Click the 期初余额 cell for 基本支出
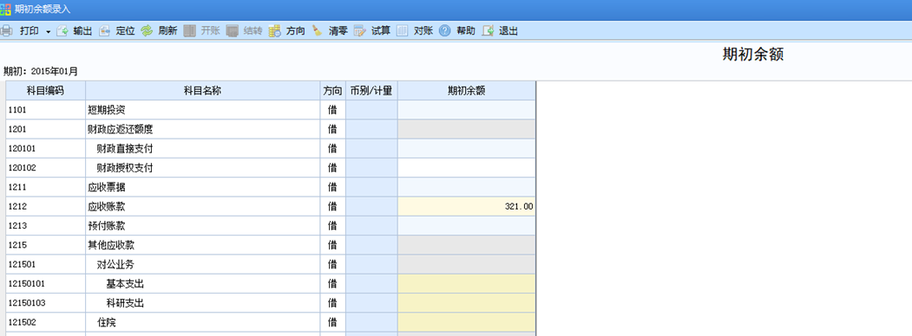The height and width of the screenshot is (336, 912). tap(467, 284)
